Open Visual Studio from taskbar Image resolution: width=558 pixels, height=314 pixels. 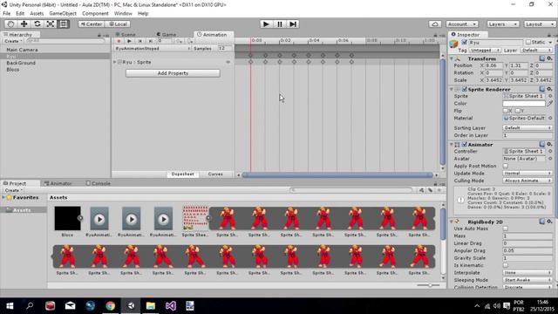click(171, 305)
